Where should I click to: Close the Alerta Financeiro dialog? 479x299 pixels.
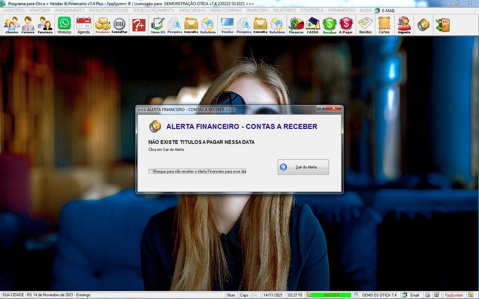[334, 108]
